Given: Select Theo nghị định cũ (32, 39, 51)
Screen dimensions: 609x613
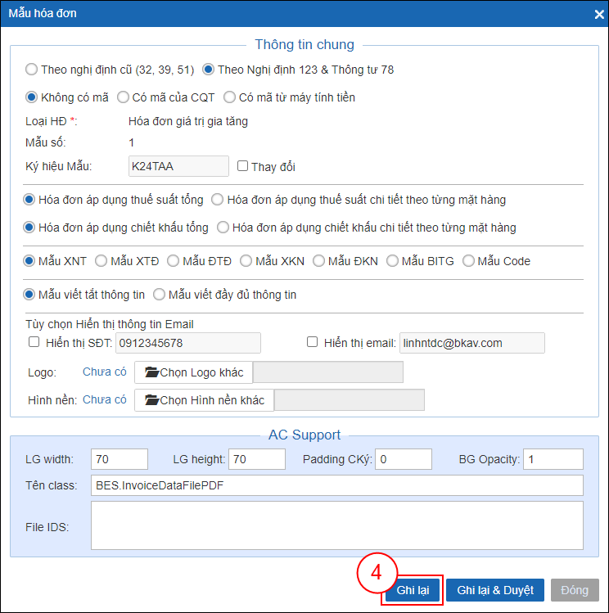Looking at the screenshot, I should point(31,70).
